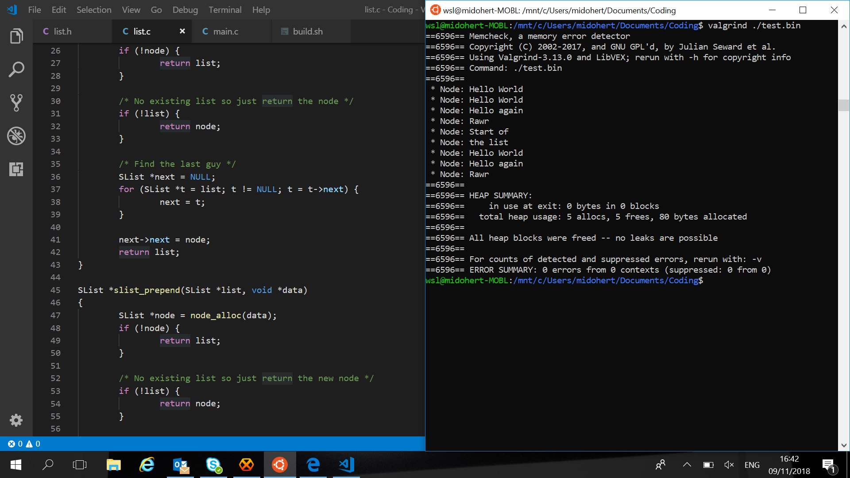Screen dimensions: 850x478
Task: Click 'total heap usage' line in terminal
Action: point(586,216)
